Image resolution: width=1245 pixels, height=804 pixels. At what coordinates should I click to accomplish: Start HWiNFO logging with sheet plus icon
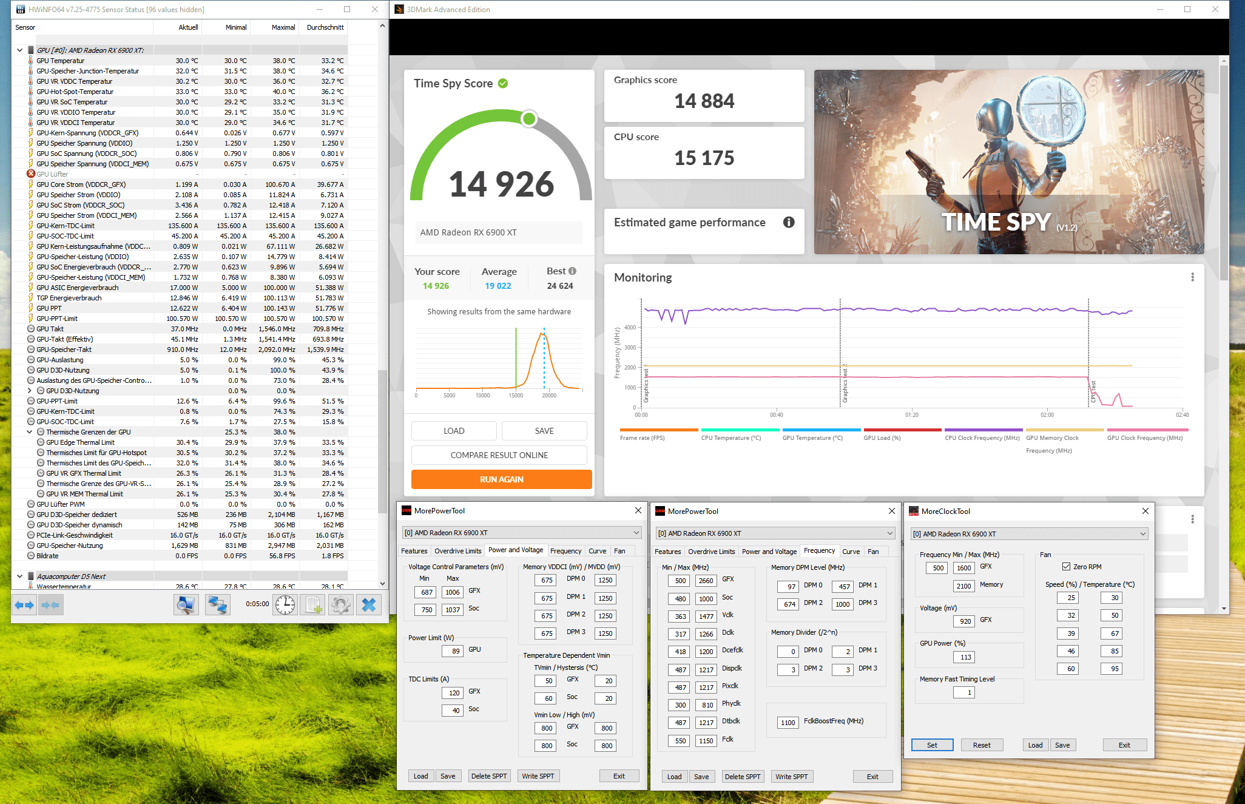(314, 605)
